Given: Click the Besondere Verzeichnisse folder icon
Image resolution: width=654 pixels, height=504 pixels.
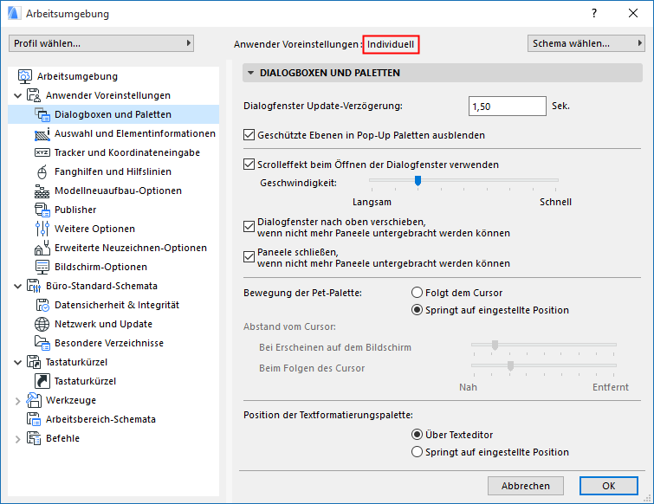Looking at the screenshot, I should point(42,343).
